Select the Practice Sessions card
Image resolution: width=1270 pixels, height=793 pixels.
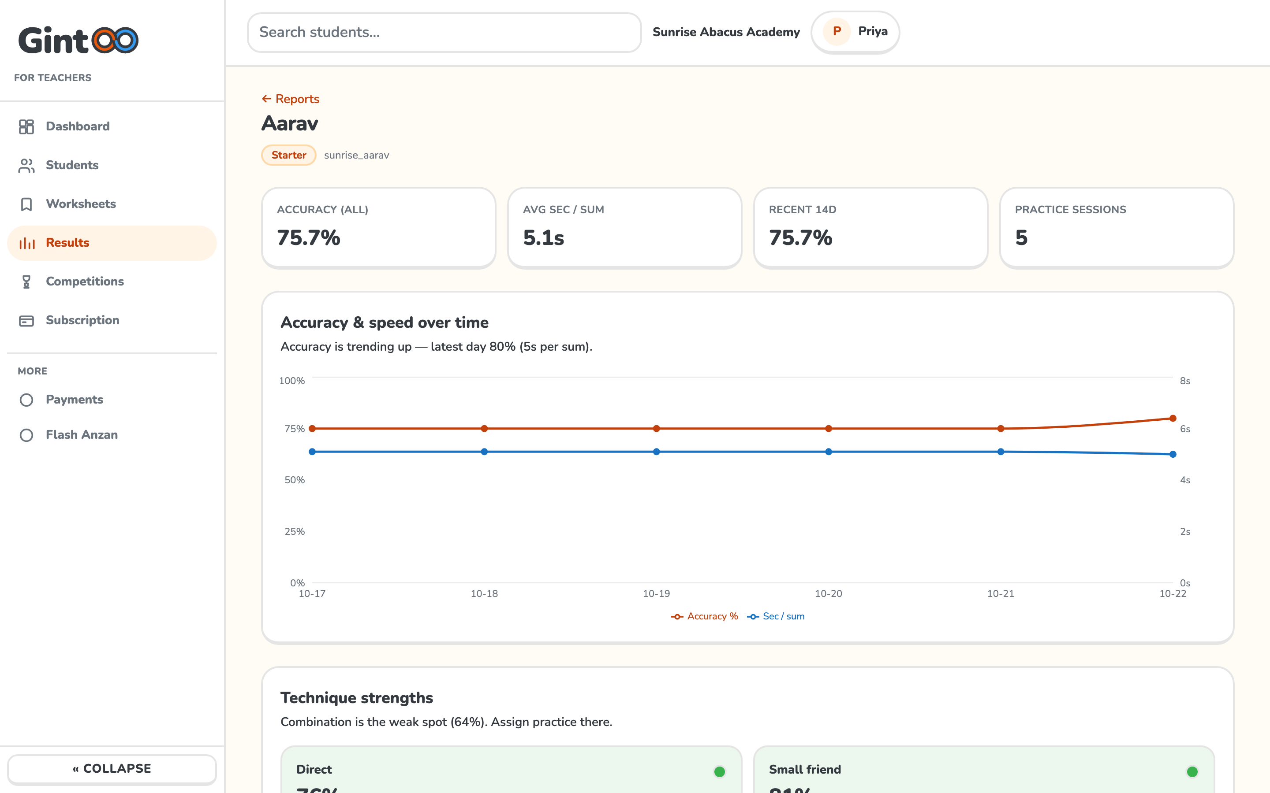click(x=1117, y=228)
